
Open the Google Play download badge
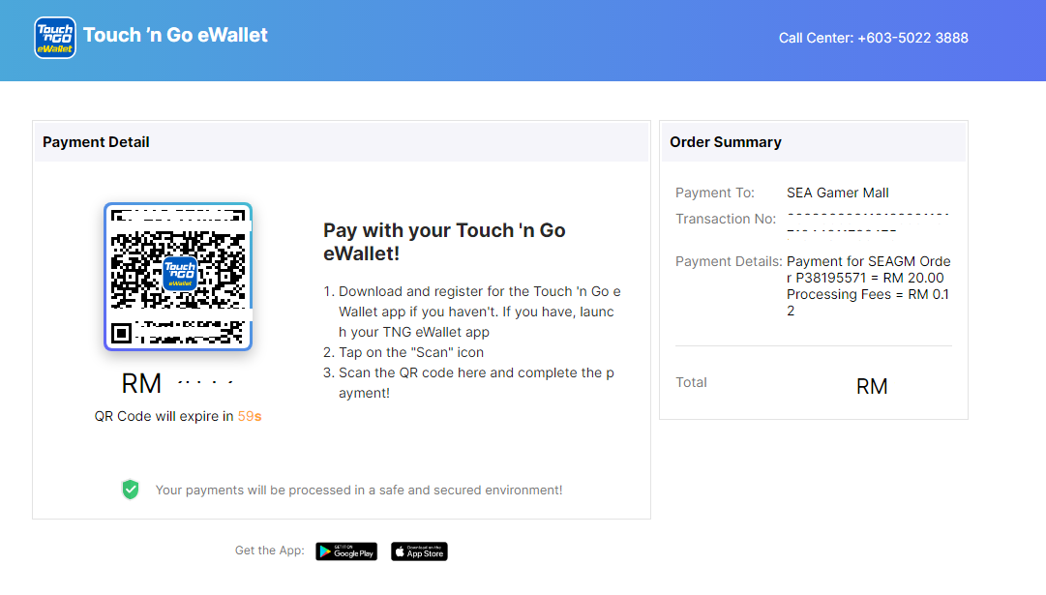tap(346, 551)
